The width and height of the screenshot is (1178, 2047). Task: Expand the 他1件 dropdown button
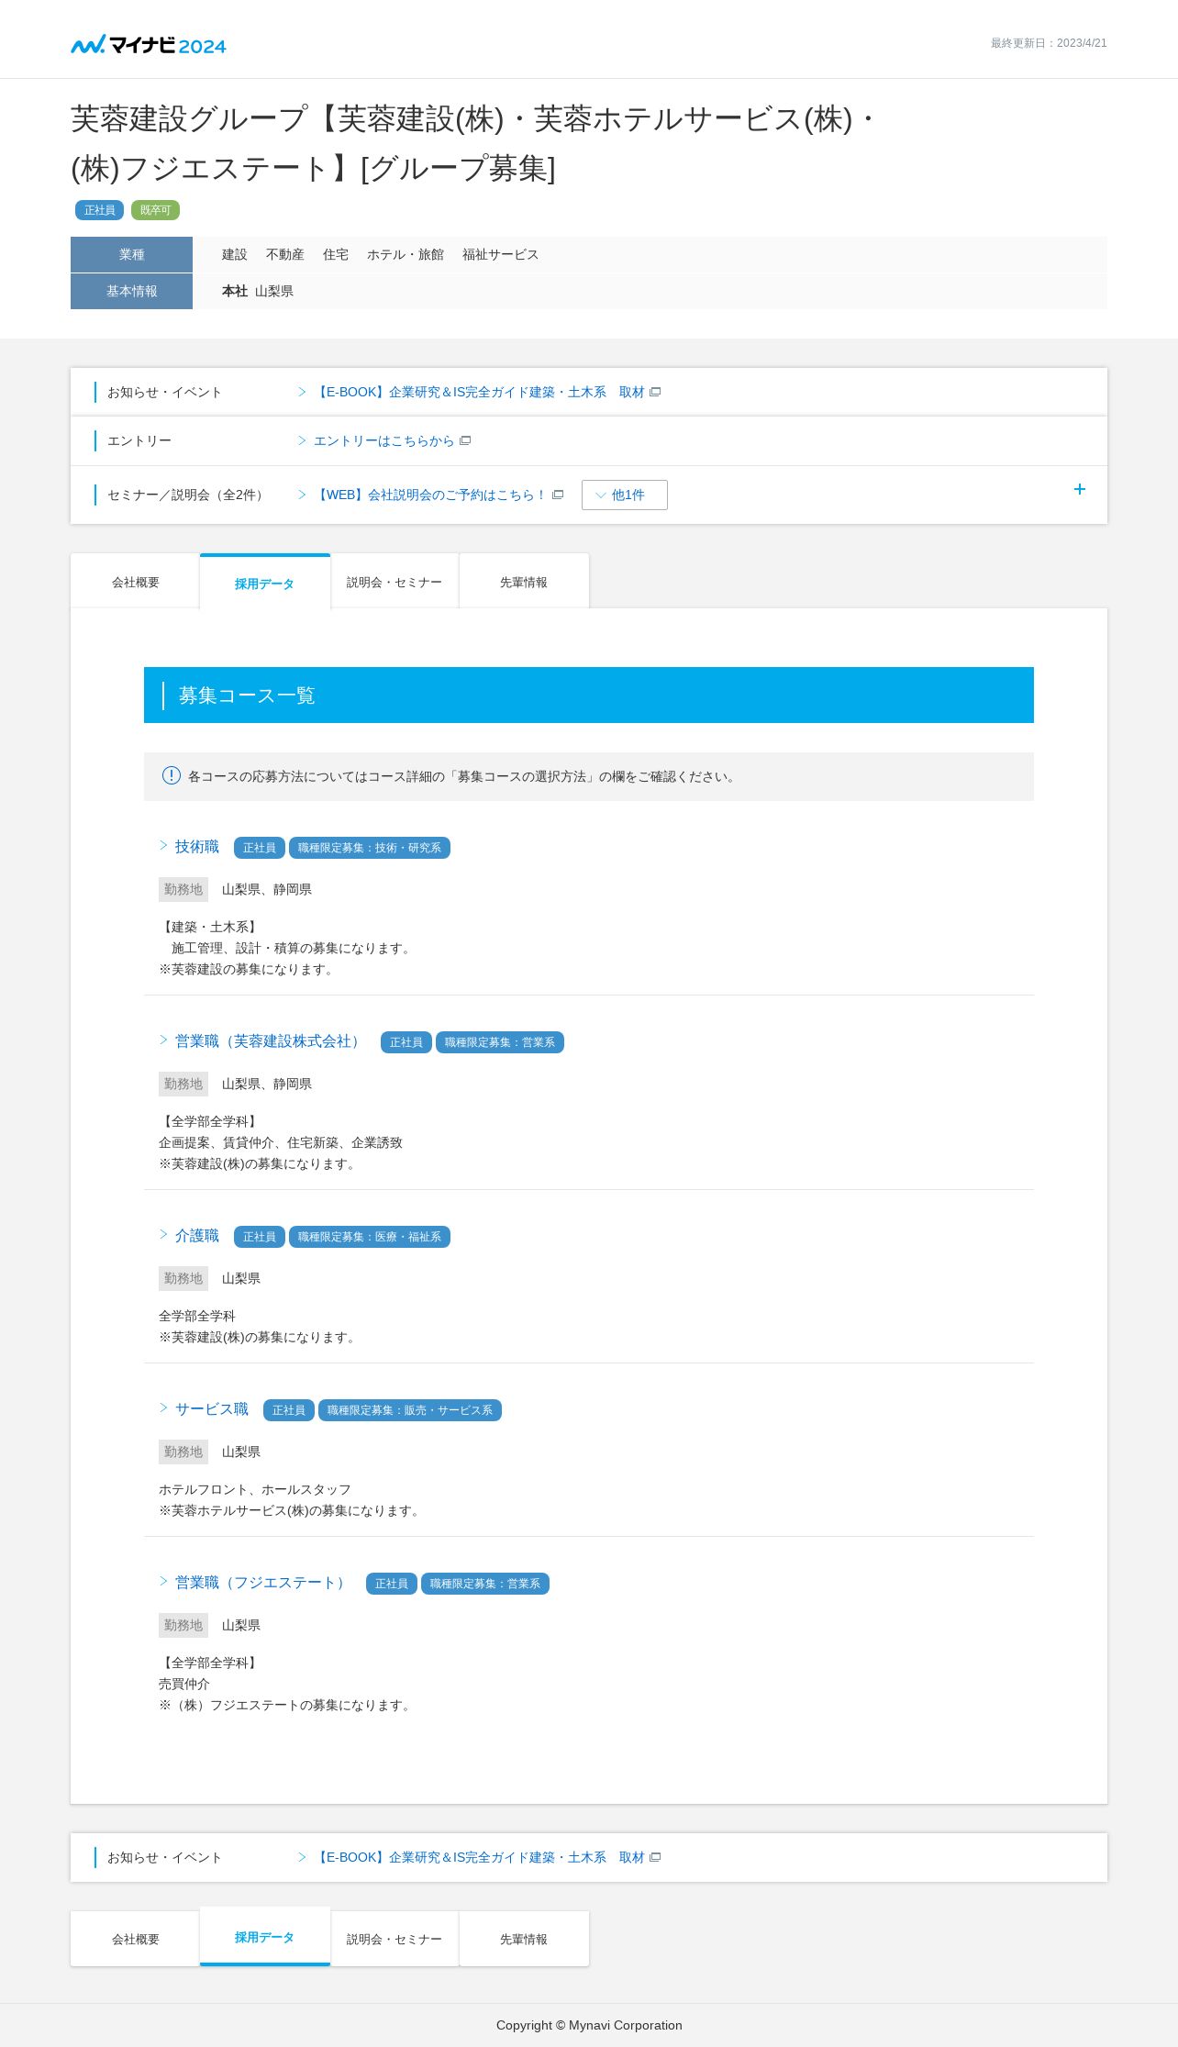(x=624, y=495)
